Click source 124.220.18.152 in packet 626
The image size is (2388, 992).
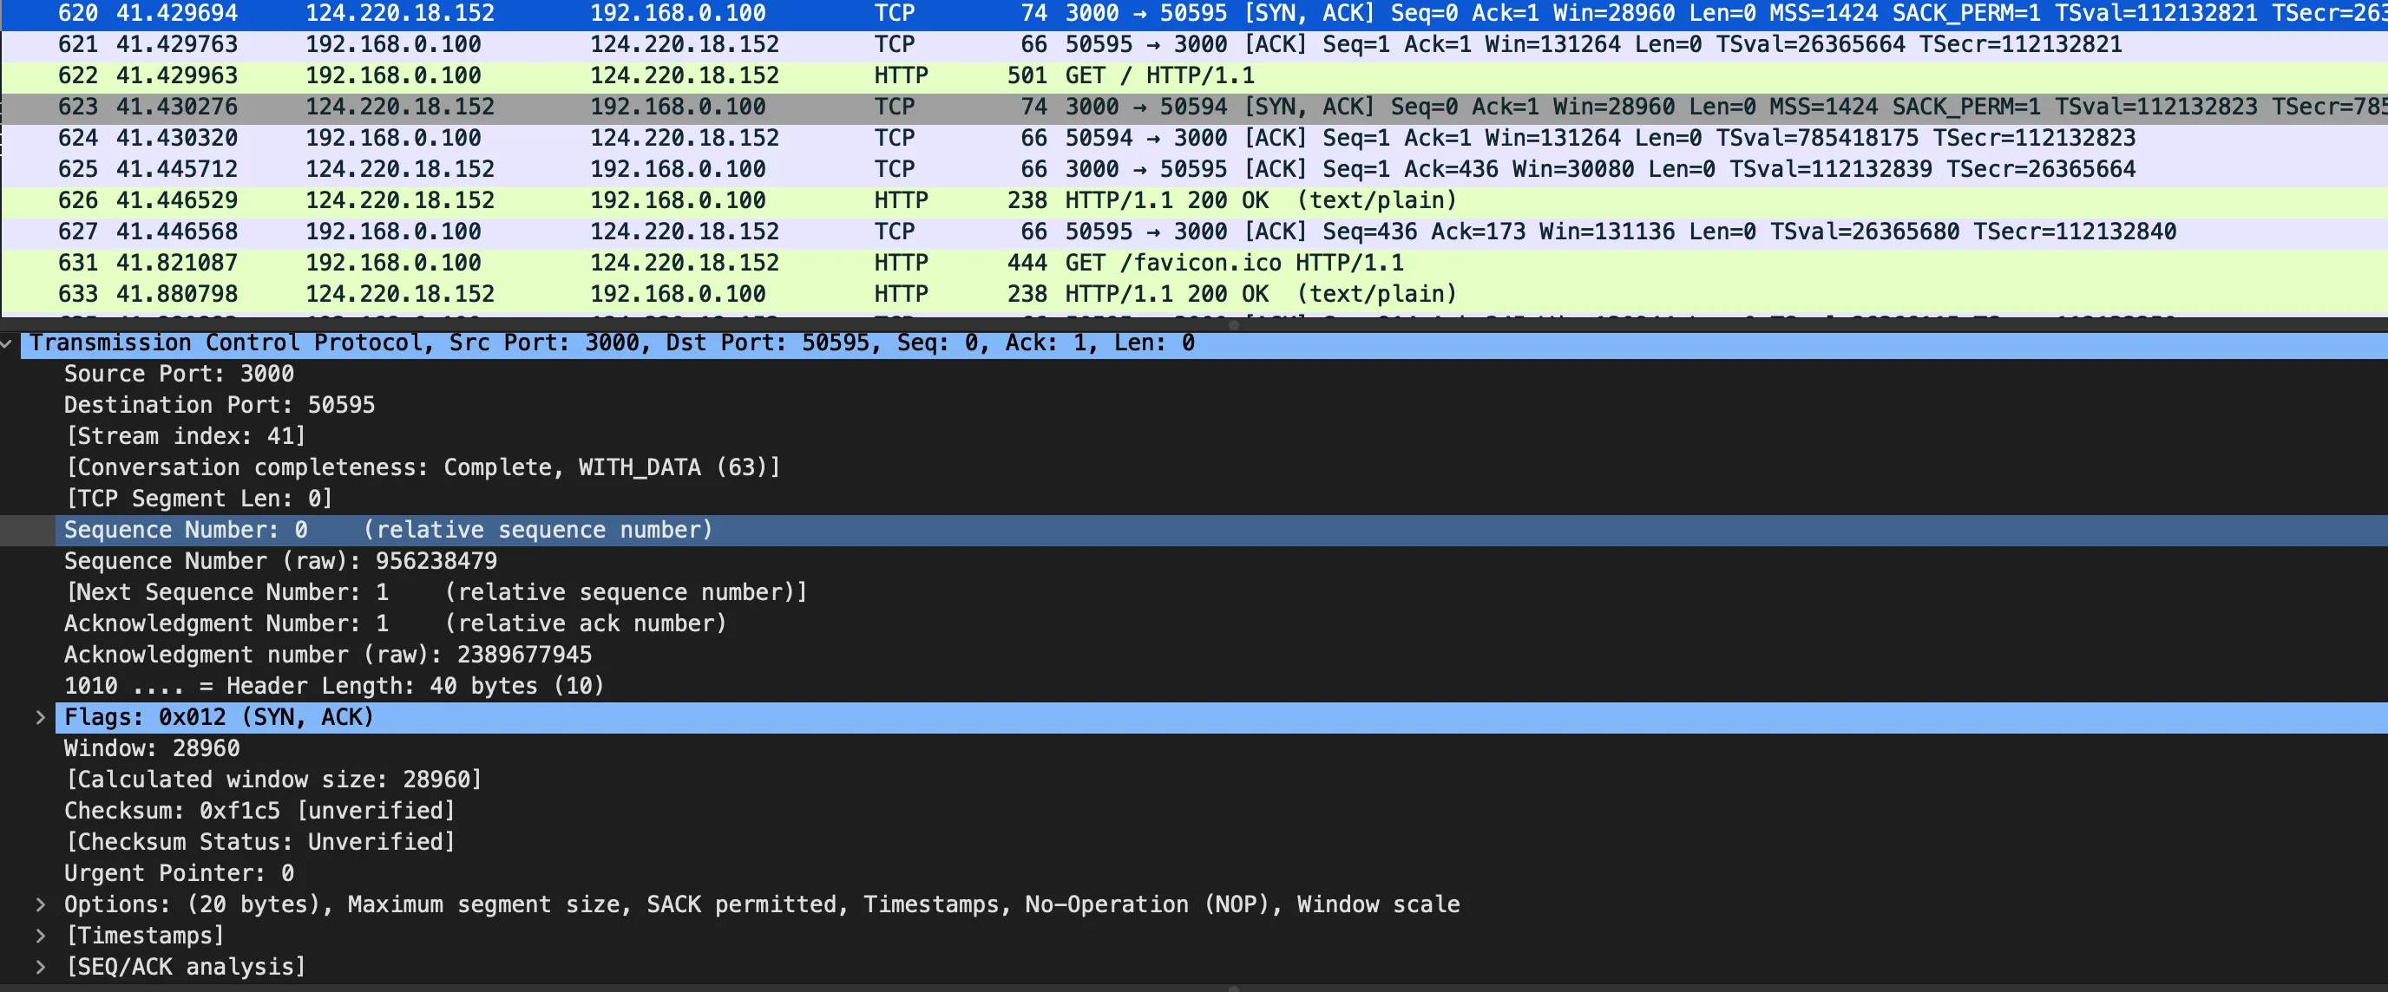(401, 201)
